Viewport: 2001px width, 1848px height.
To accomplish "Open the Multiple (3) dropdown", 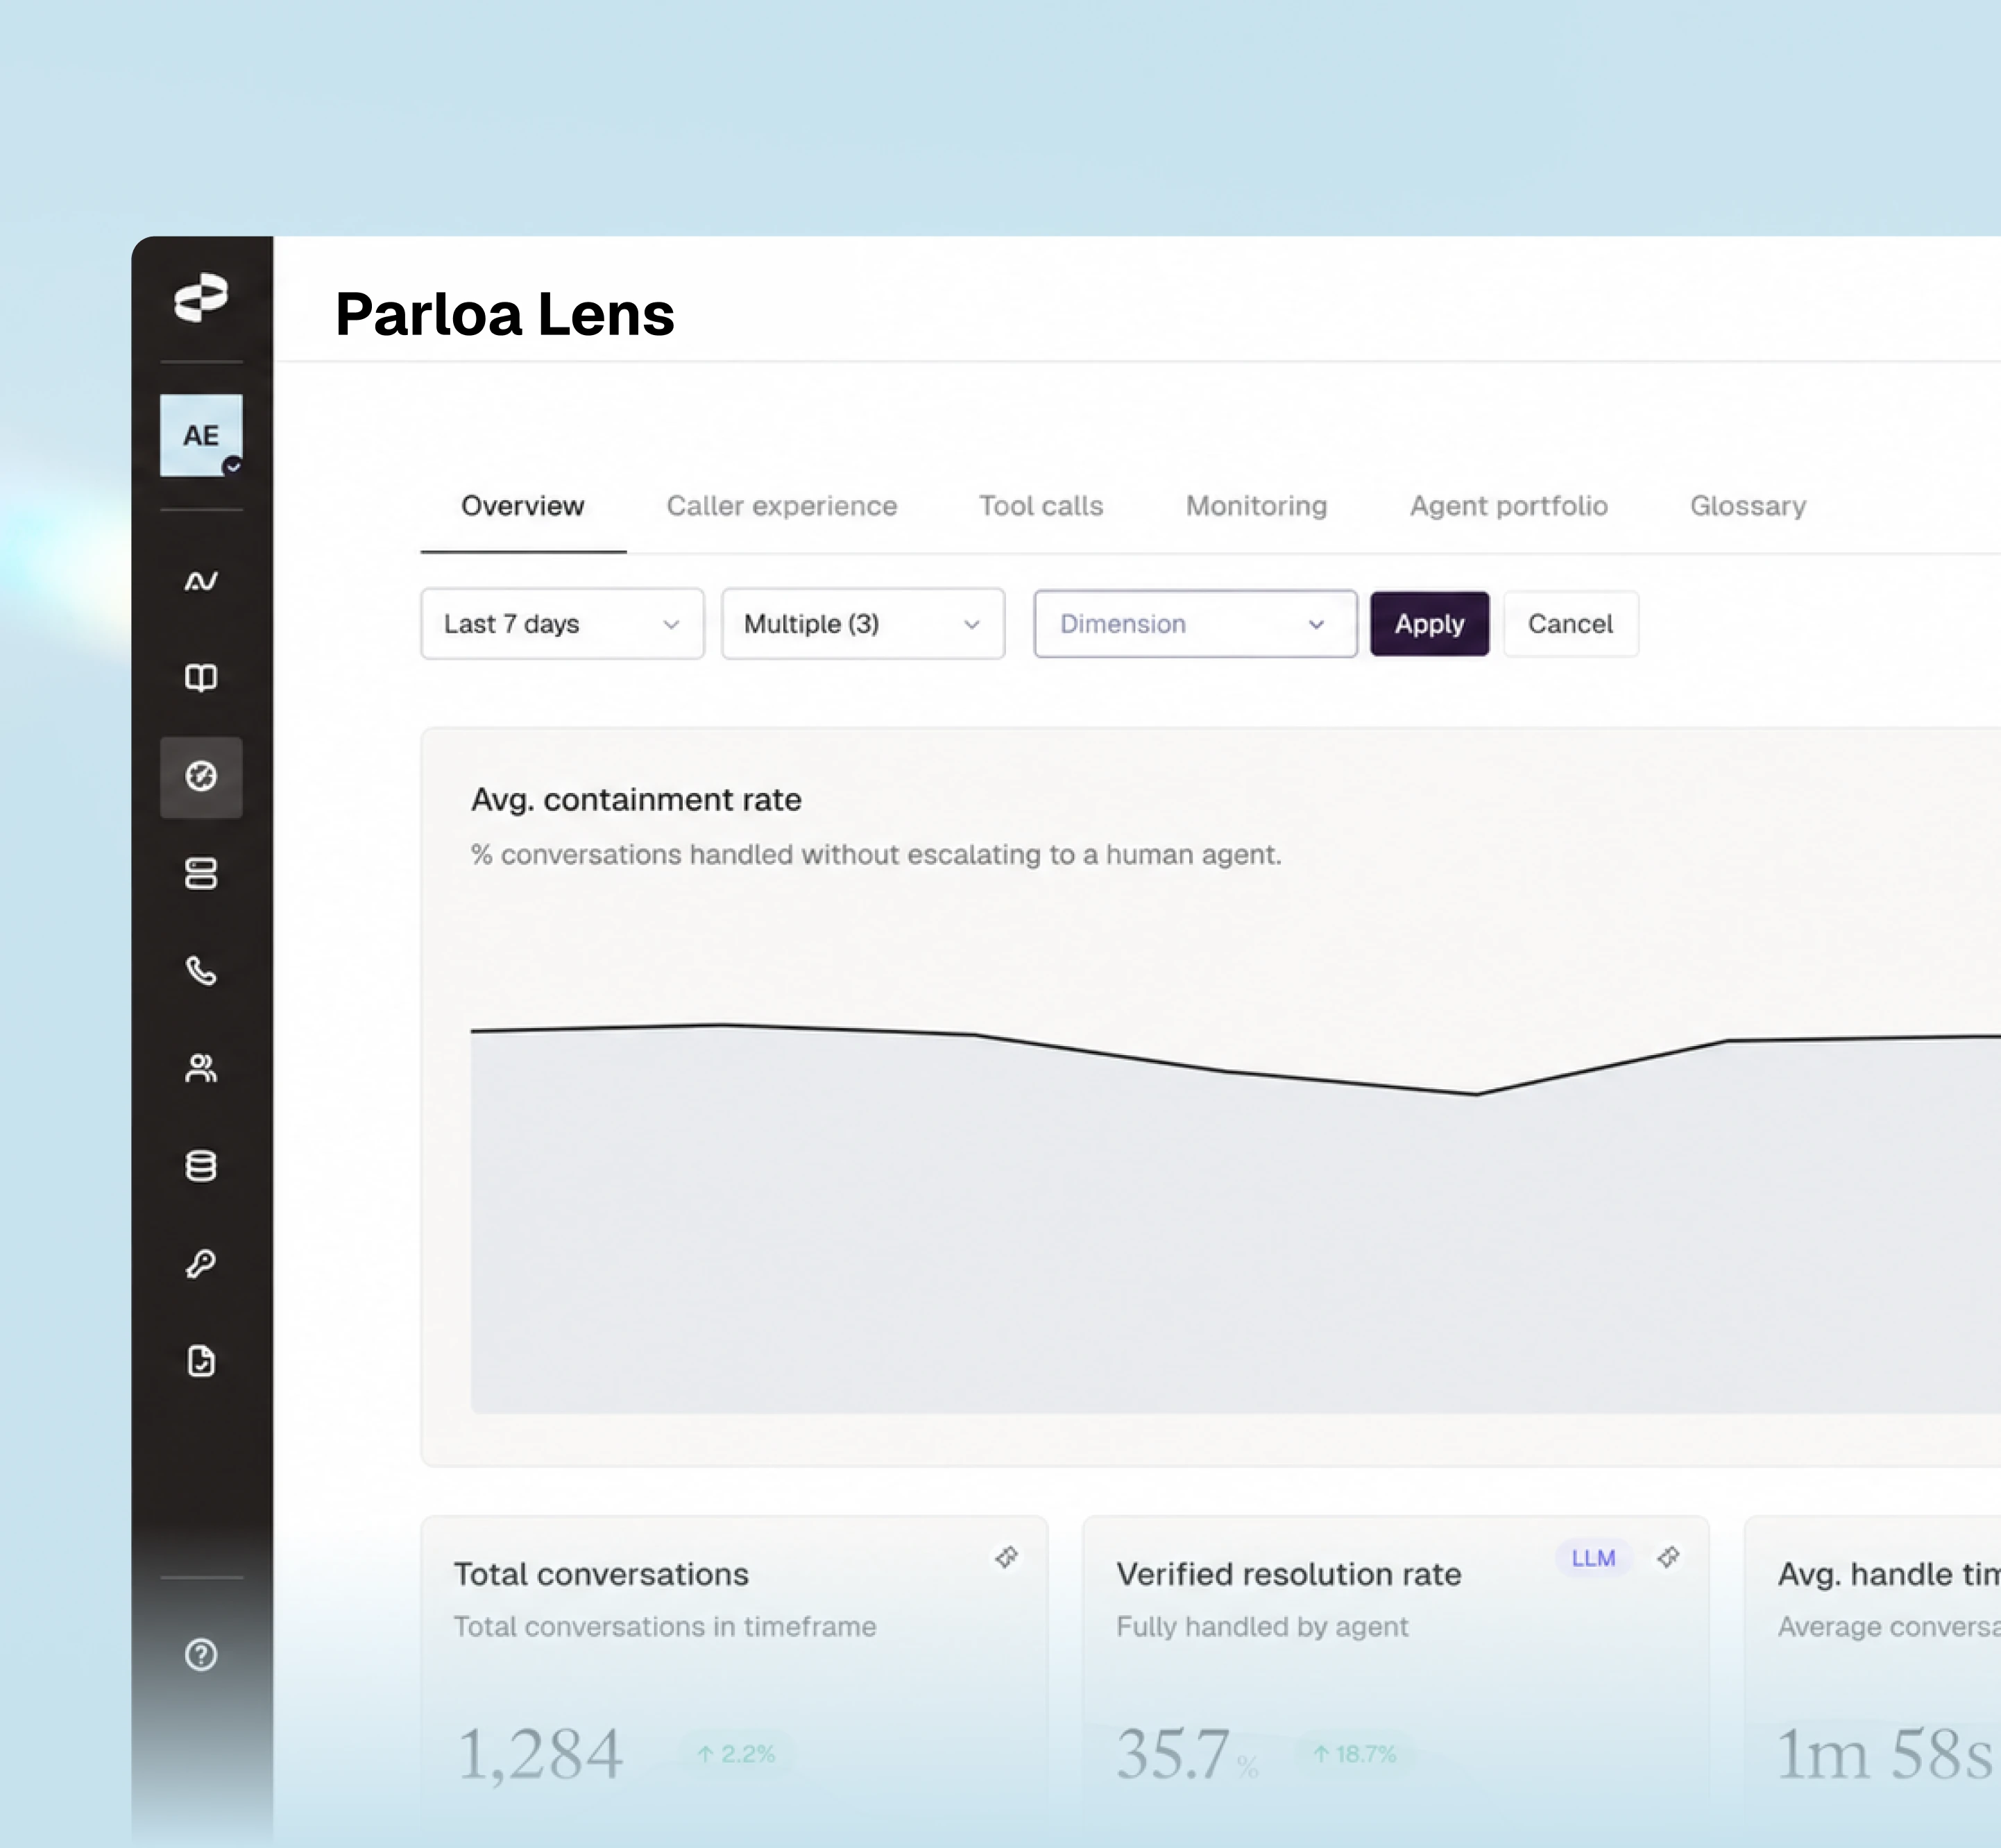I will point(863,624).
